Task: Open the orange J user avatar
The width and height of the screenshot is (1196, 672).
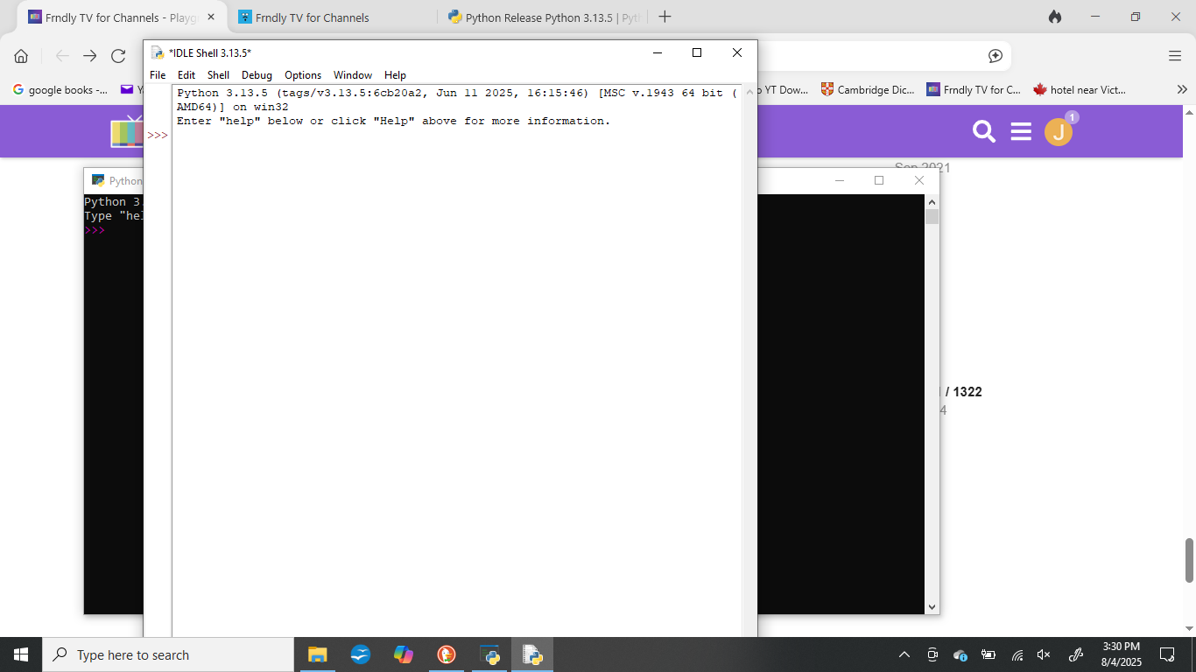Action: point(1058,132)
